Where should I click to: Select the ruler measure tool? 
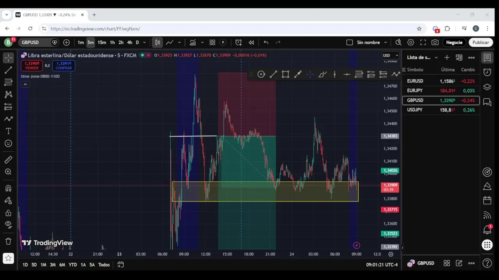8,159
